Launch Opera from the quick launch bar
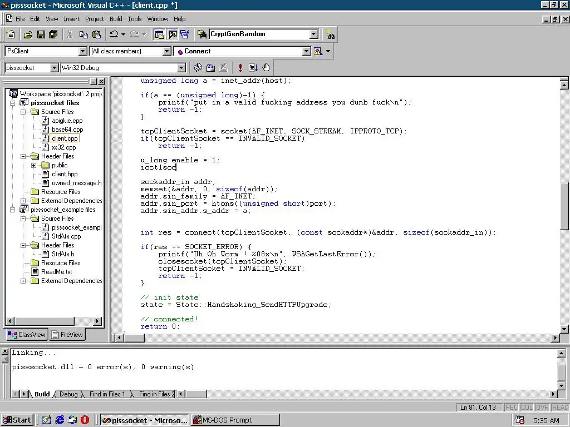This screenshot has width=570, height=427. pos(85,420)
